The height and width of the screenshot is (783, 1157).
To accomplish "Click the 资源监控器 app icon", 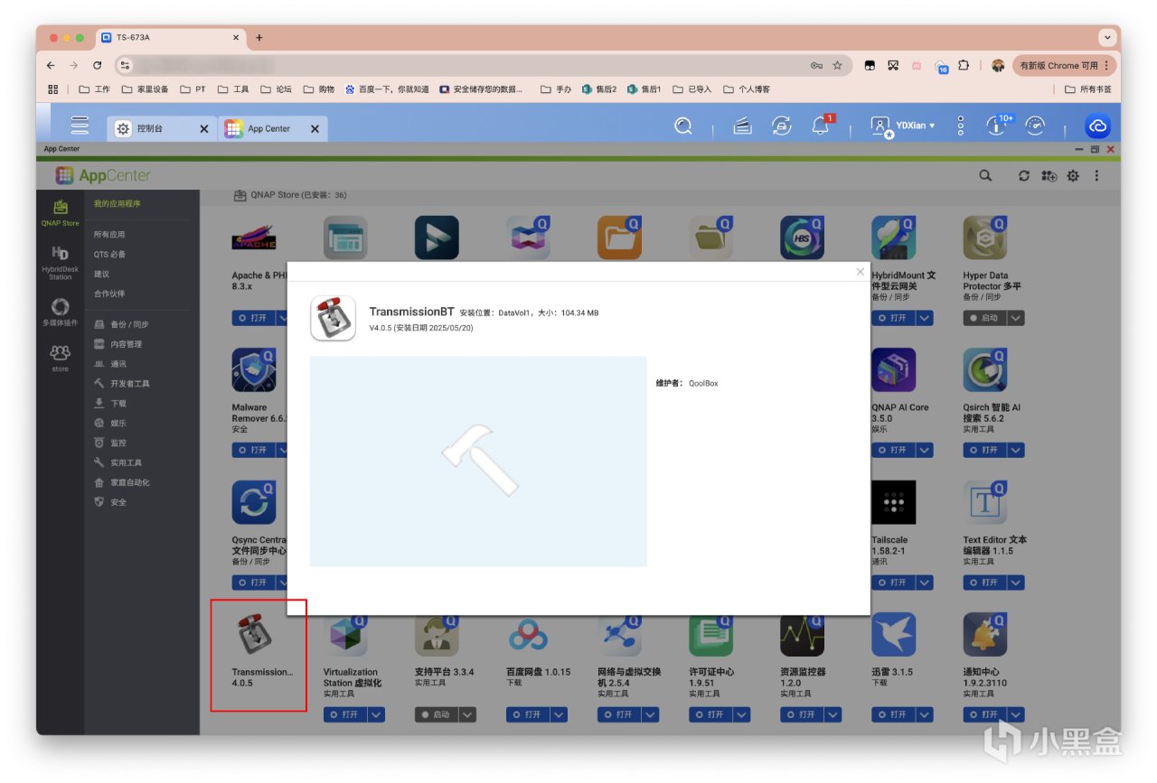I will 803,635.
